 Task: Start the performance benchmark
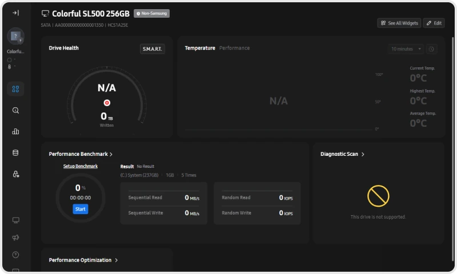pos(81,209)
